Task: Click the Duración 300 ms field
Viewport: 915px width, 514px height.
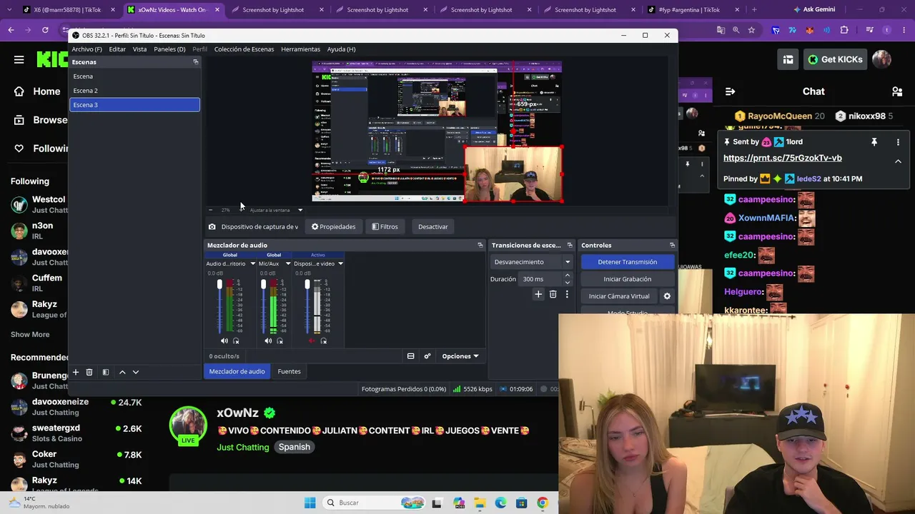Action: coord(541,279)
